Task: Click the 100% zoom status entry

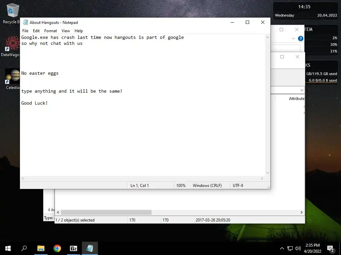Action: (181, 186)
